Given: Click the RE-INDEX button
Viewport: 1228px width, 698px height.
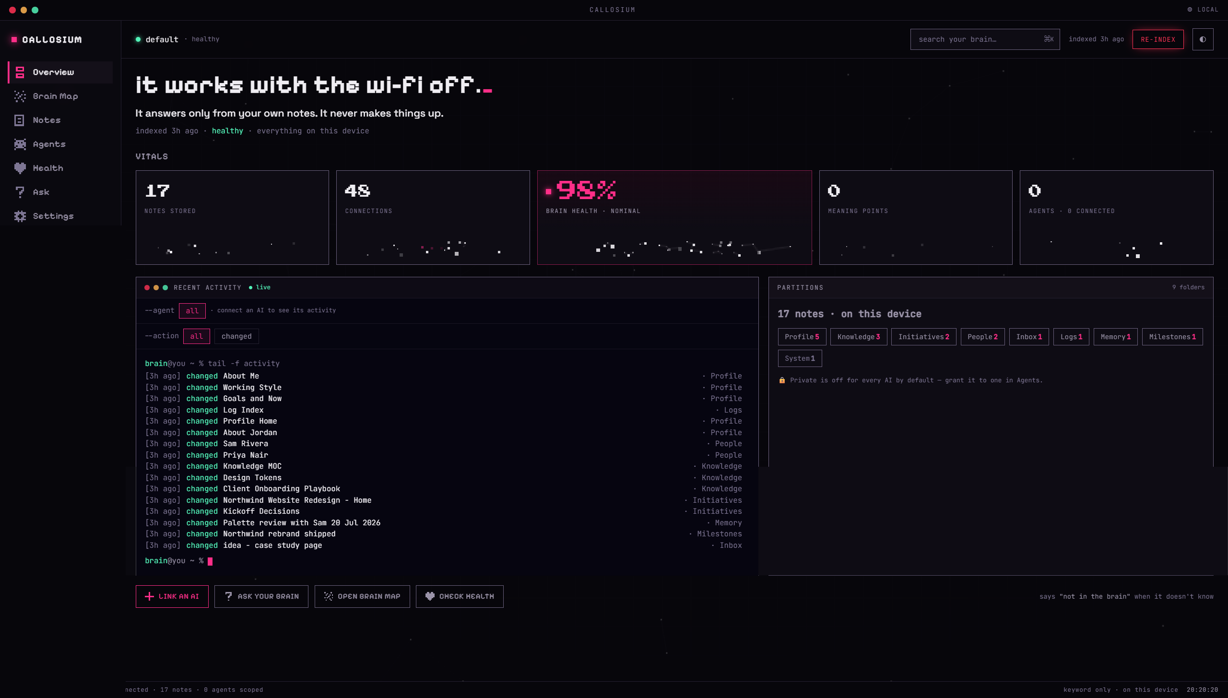Looking at the screenshot, I should (1158, 39).
